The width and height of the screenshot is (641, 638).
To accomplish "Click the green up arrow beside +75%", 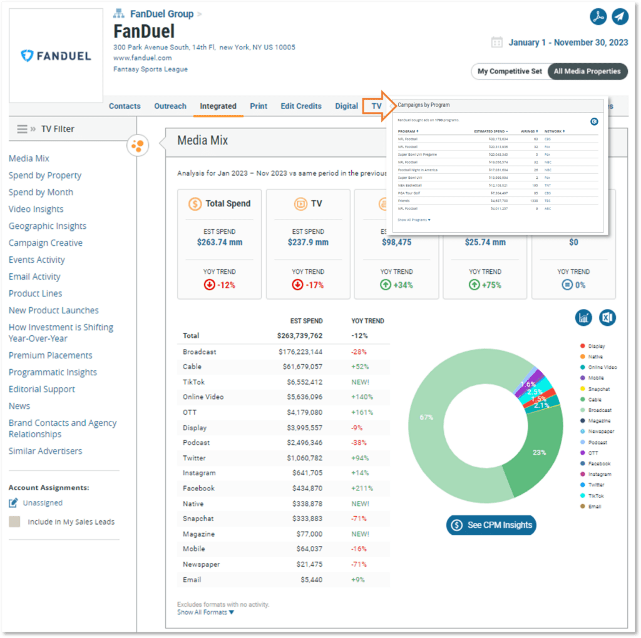I will 474,285.
